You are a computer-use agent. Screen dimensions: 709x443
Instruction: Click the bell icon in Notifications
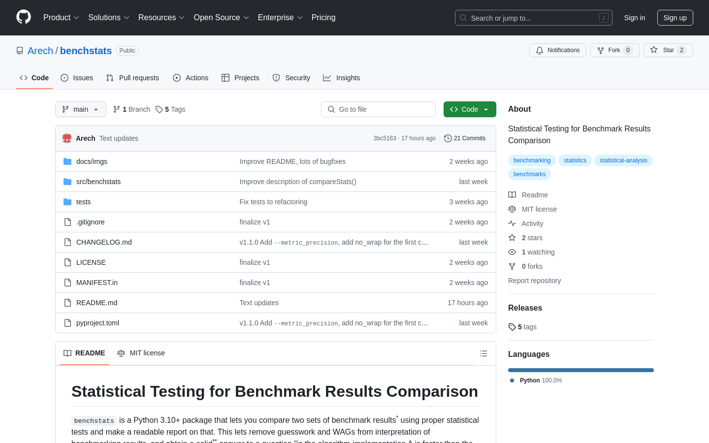540,50
